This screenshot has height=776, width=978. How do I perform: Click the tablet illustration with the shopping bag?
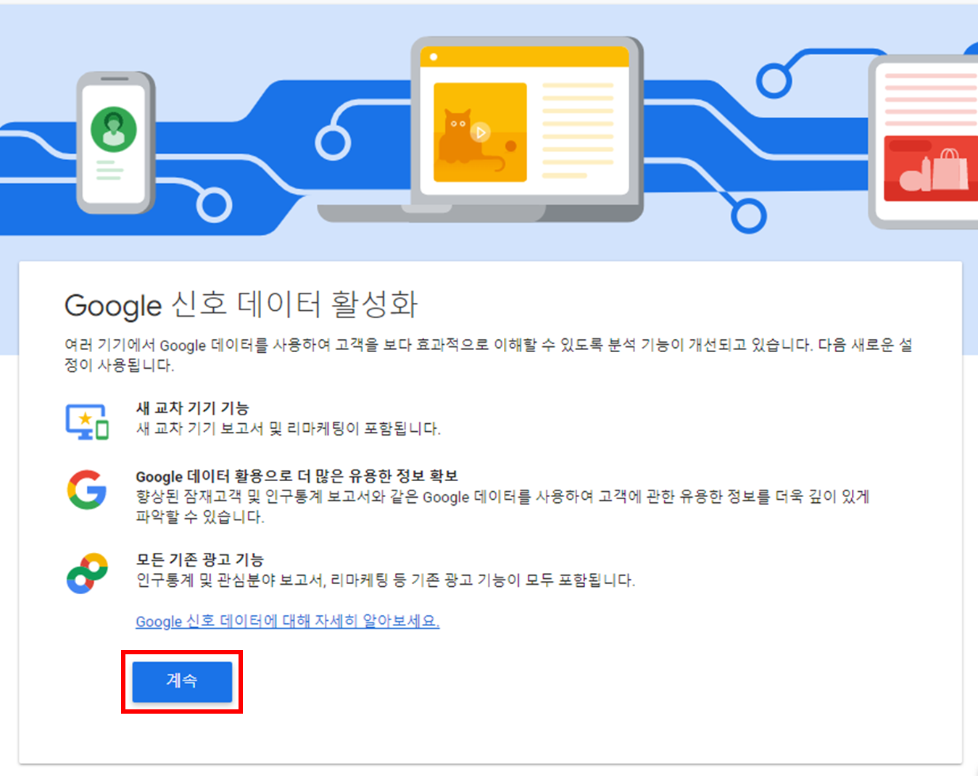923,142
